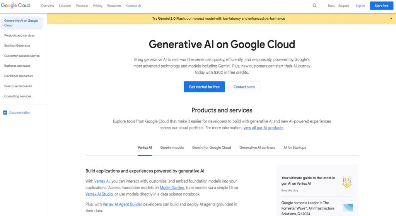Image resolution: width=396 pixels, height=216 pixels.
Task: Switch to AI for Startups tab
Action: point(294,148)
